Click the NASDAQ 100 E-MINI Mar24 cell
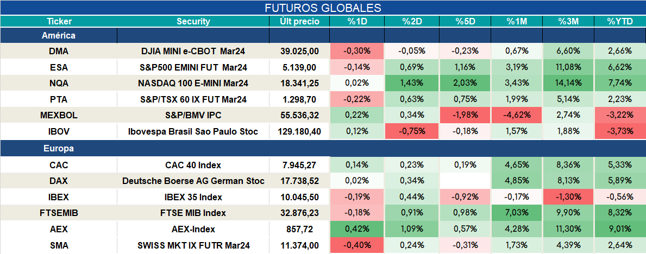Image resolution: width=646 pixels, height=254 pixels. (x=193, y=83)
